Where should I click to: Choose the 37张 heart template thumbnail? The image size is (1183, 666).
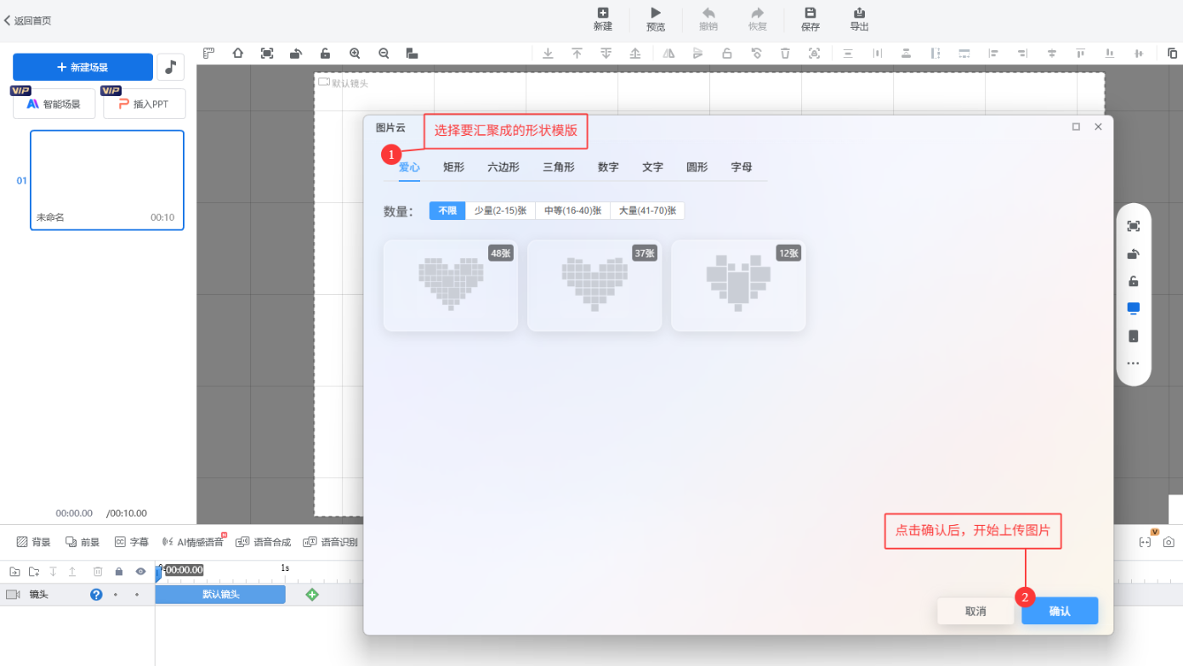pos(594,285)
